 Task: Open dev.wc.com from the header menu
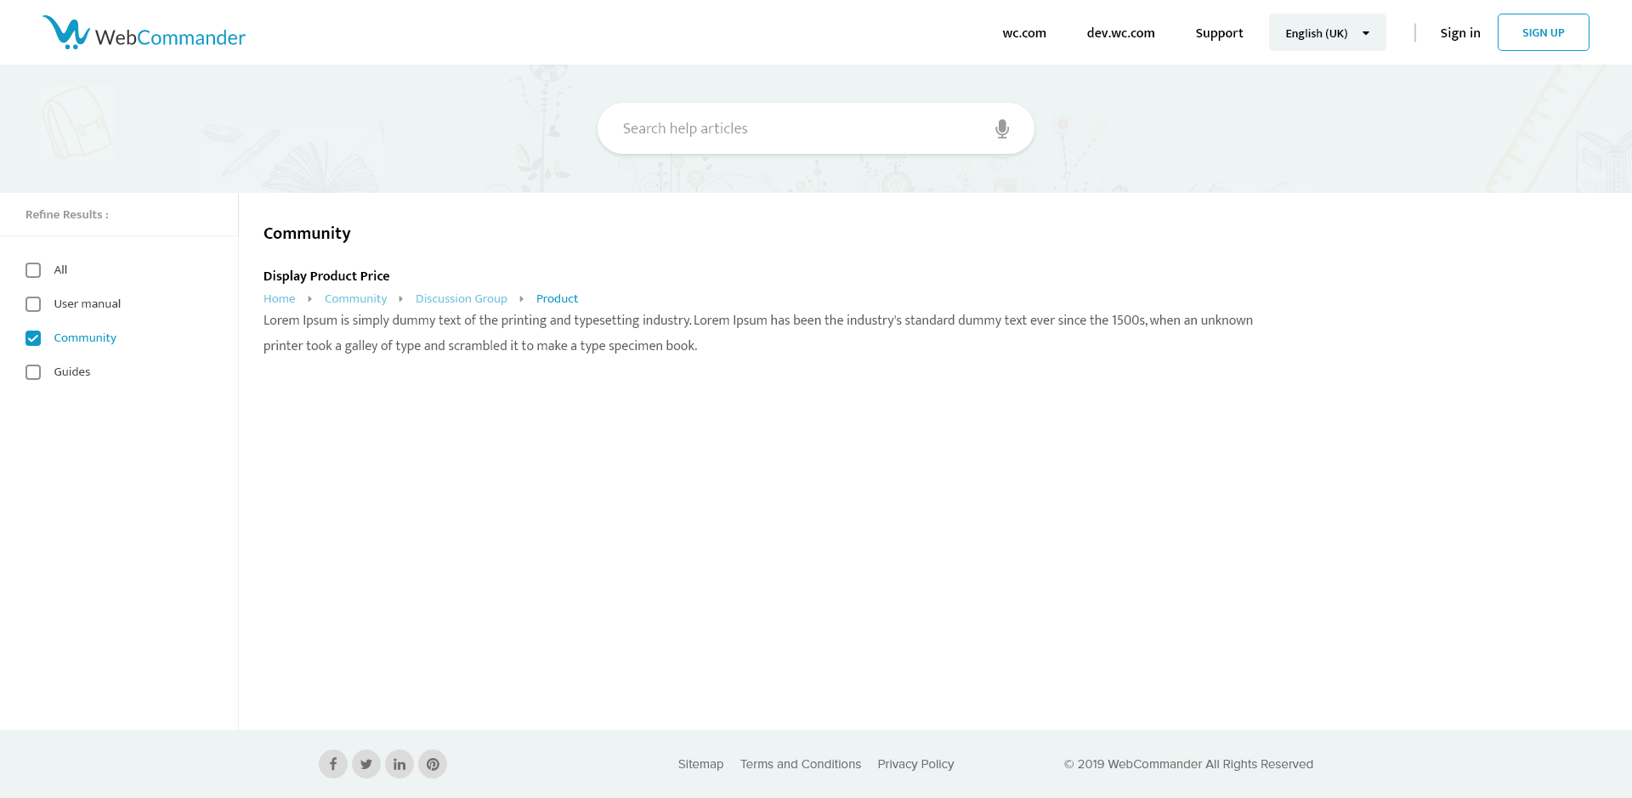(1120, 33)
